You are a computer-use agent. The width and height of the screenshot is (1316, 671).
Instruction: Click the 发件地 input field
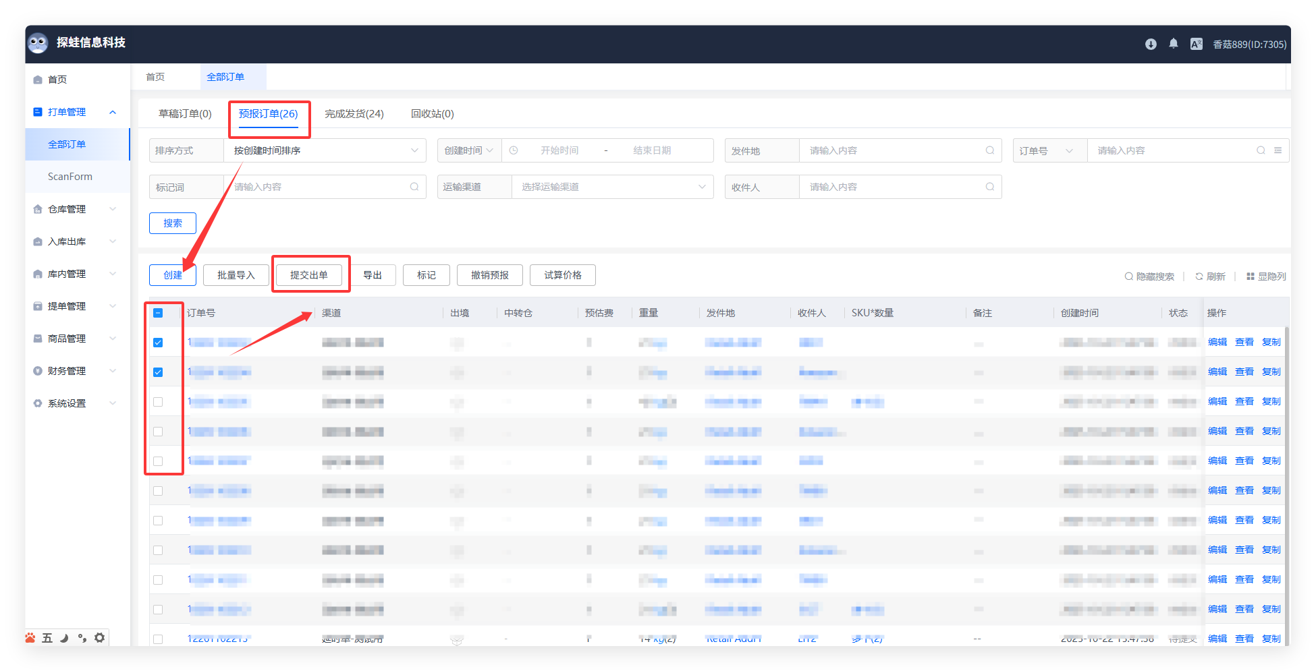[894, 150]
